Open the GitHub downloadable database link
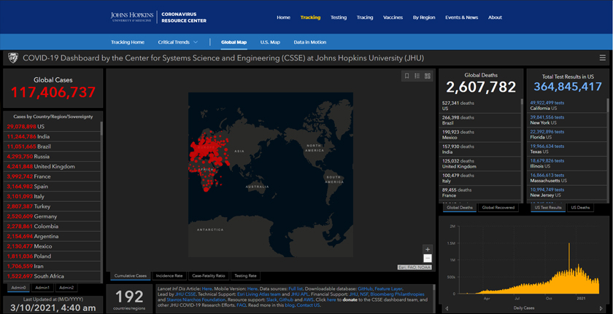Screen dimensions: 613x314 [366, 289]
